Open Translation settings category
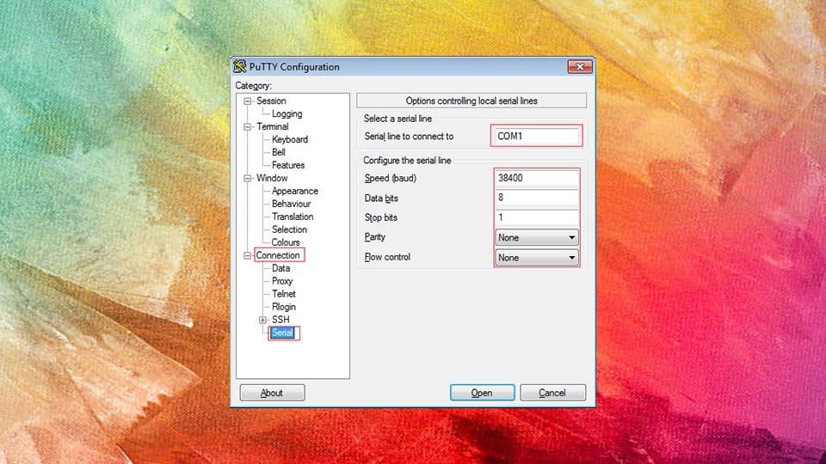826x464 pixels. point(293,217)
